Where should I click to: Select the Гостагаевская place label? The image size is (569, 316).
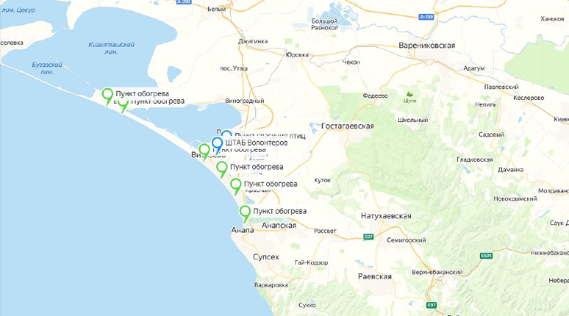click(x=348, y=126)
